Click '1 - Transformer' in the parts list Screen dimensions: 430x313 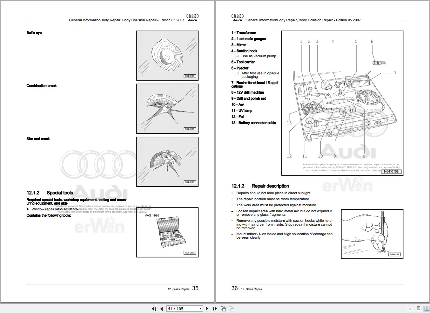(244, 33)
